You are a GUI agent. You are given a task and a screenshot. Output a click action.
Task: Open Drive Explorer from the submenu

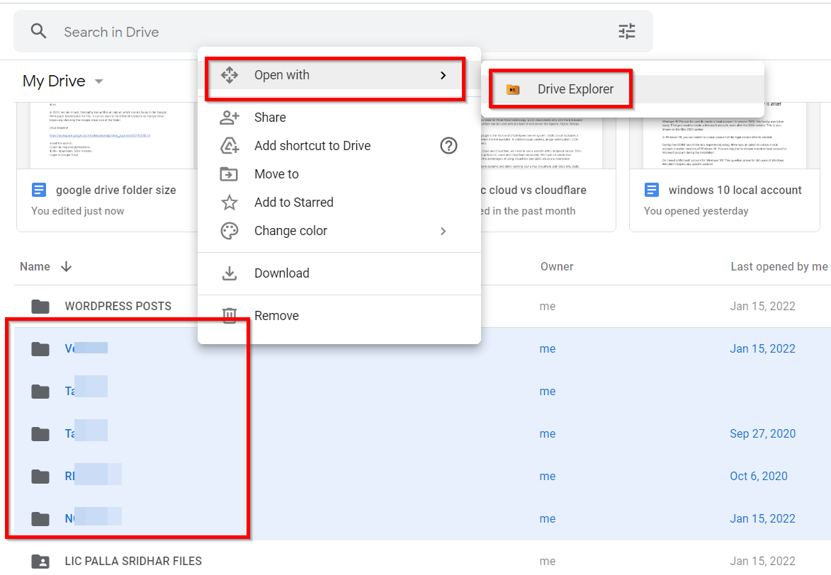click(560, 89)
